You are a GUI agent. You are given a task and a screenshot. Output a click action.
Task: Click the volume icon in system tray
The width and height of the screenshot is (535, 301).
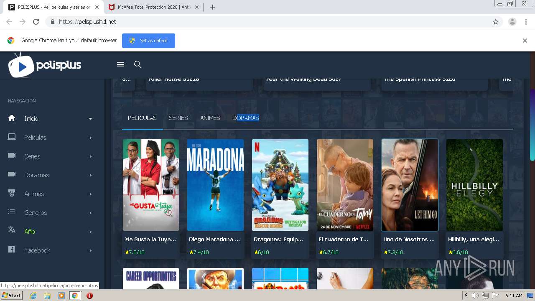[x=475, y=296]
